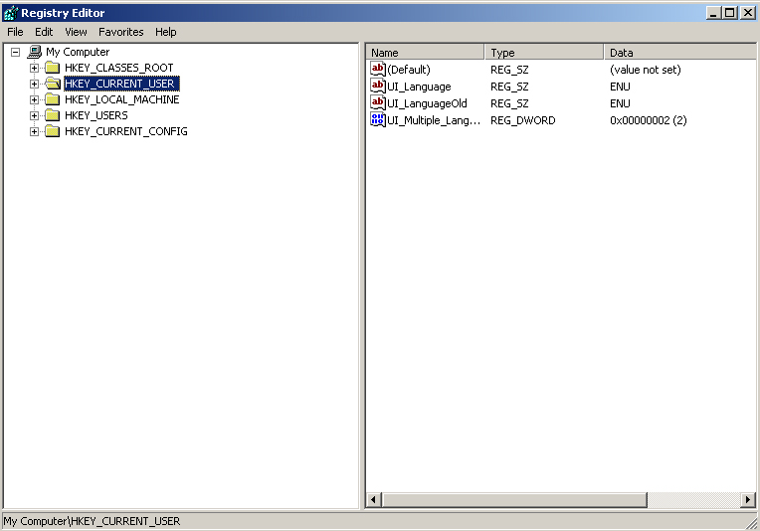Screen dimensions: 760x531
Task: Select the UI_Language string value icon
Action: (x=378, y=87)
